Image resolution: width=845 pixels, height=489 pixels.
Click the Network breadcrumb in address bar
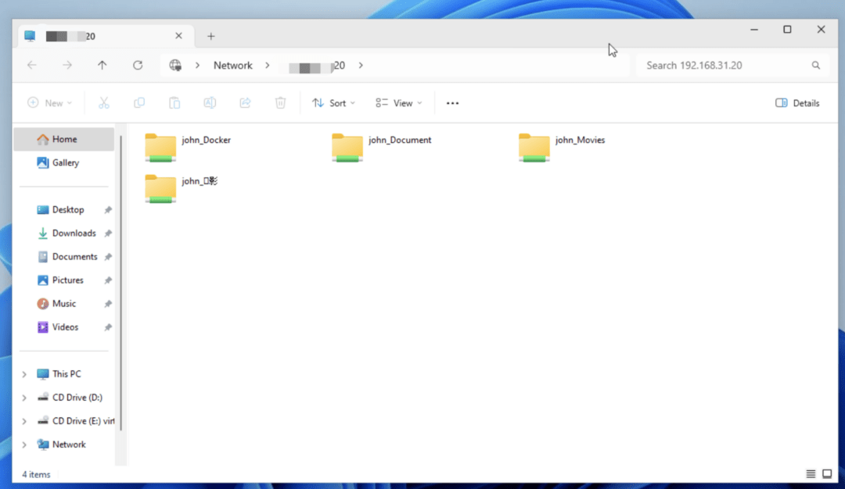click(x=233, y=65)
